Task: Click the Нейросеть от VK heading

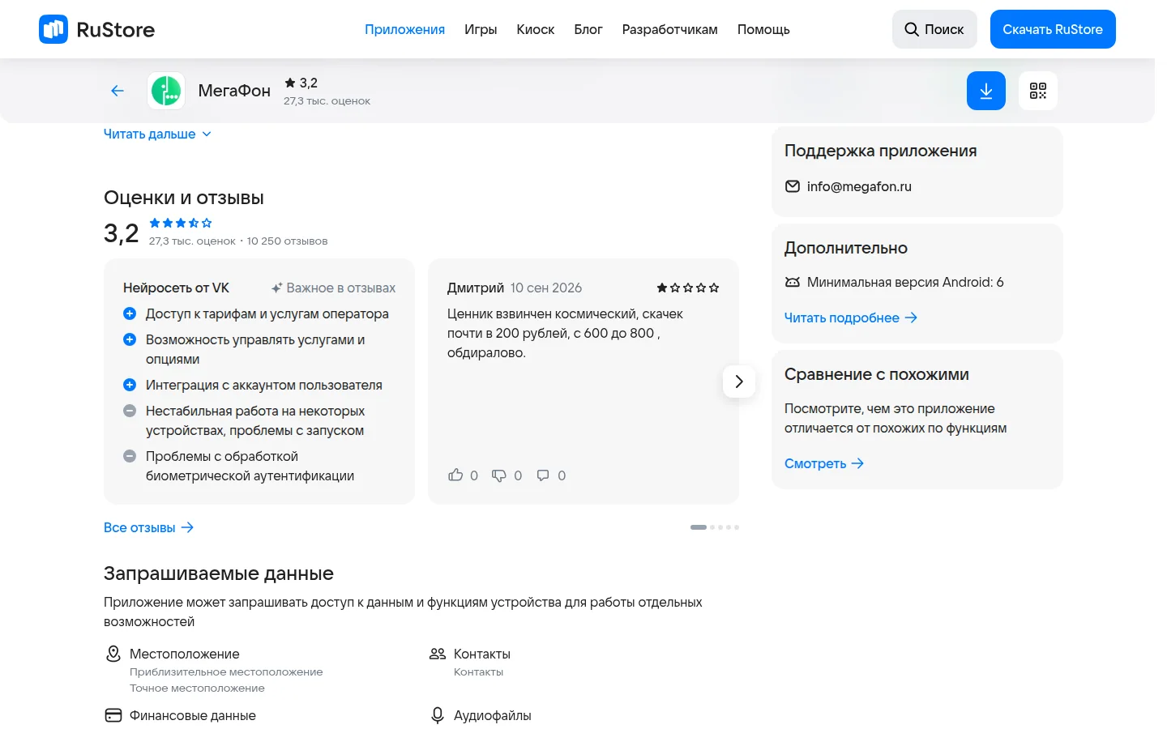Action: tap(176, 288)
